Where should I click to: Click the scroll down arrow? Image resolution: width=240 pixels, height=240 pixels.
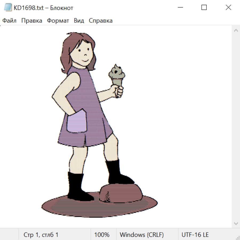[x=236, y=223]
